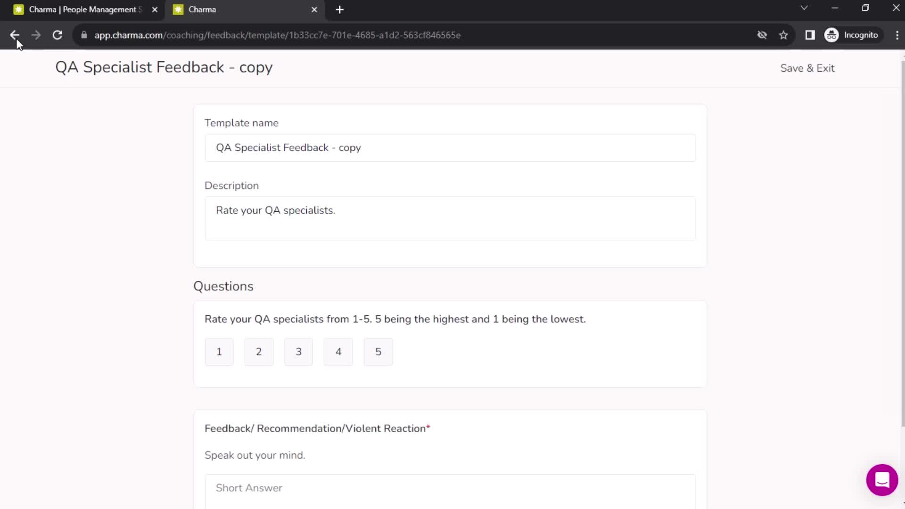Click the 'Template name' label

click(x=241, y=123)
